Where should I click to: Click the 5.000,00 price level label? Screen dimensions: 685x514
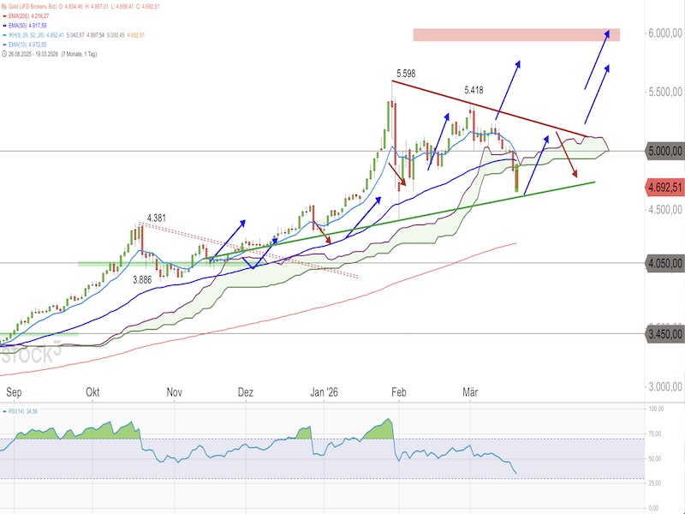click(x=664, y=151)
